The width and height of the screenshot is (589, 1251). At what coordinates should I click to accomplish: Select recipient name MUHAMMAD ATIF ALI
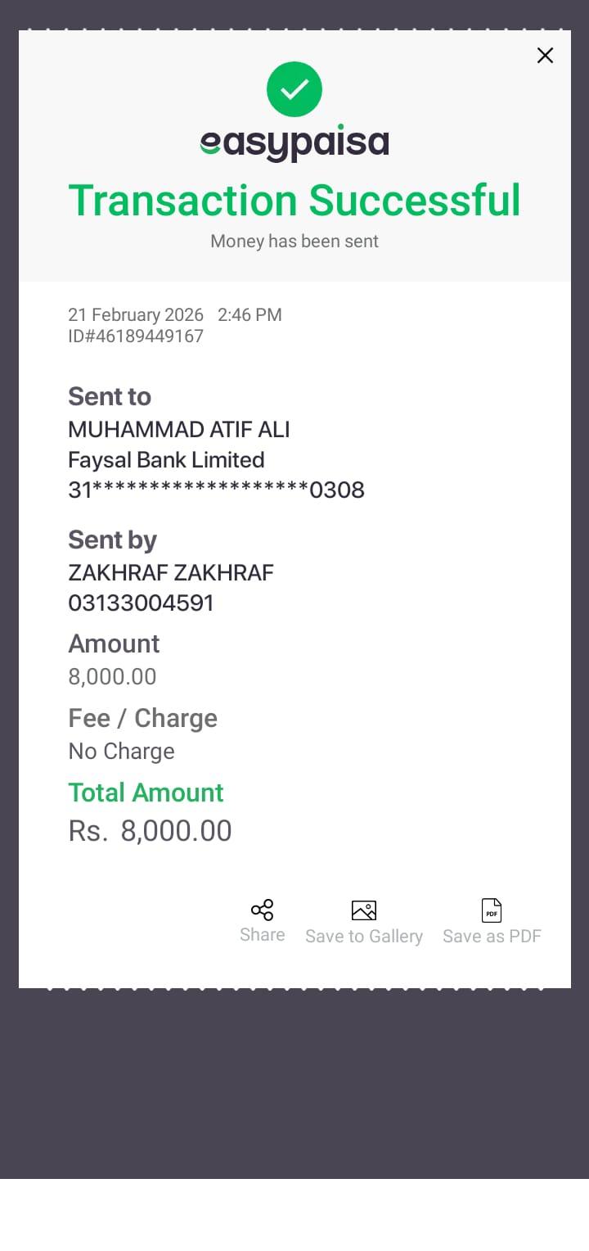pos(179,430)
